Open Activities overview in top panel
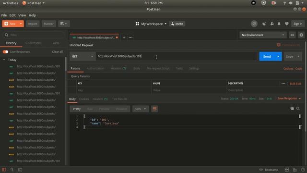This screenshot has height=173, width=307. 10,3
